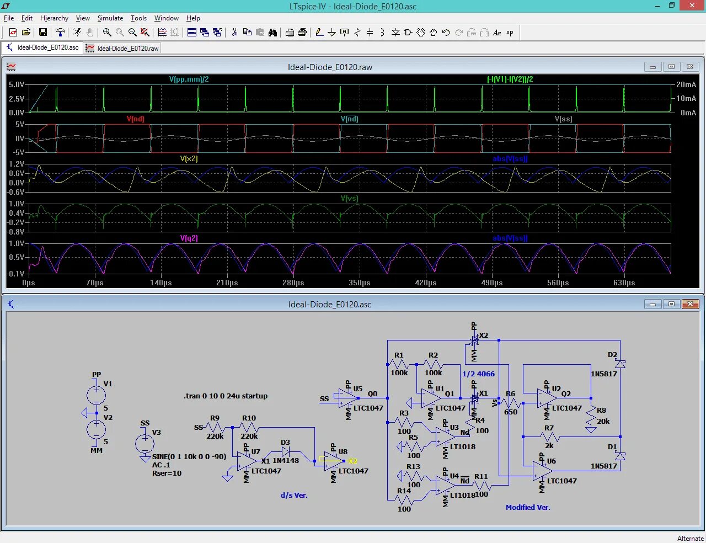Click the Halt simulation hand icon
The width and height of the screenshot is (706, 543).
click(90, 33)
